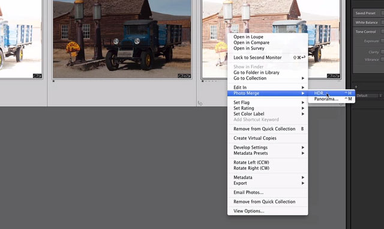Image resolution: width=384 pixels, height=229 pixels.
Task: Click the plus icon above the Default dropdown
Action: [356, 86]
